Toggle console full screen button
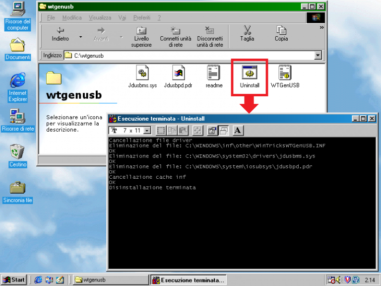 [x=197, y=131]
